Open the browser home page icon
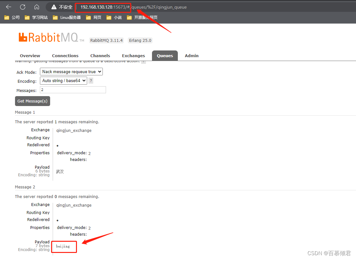This screenshot has height=259, width=356. coord(36,7)
